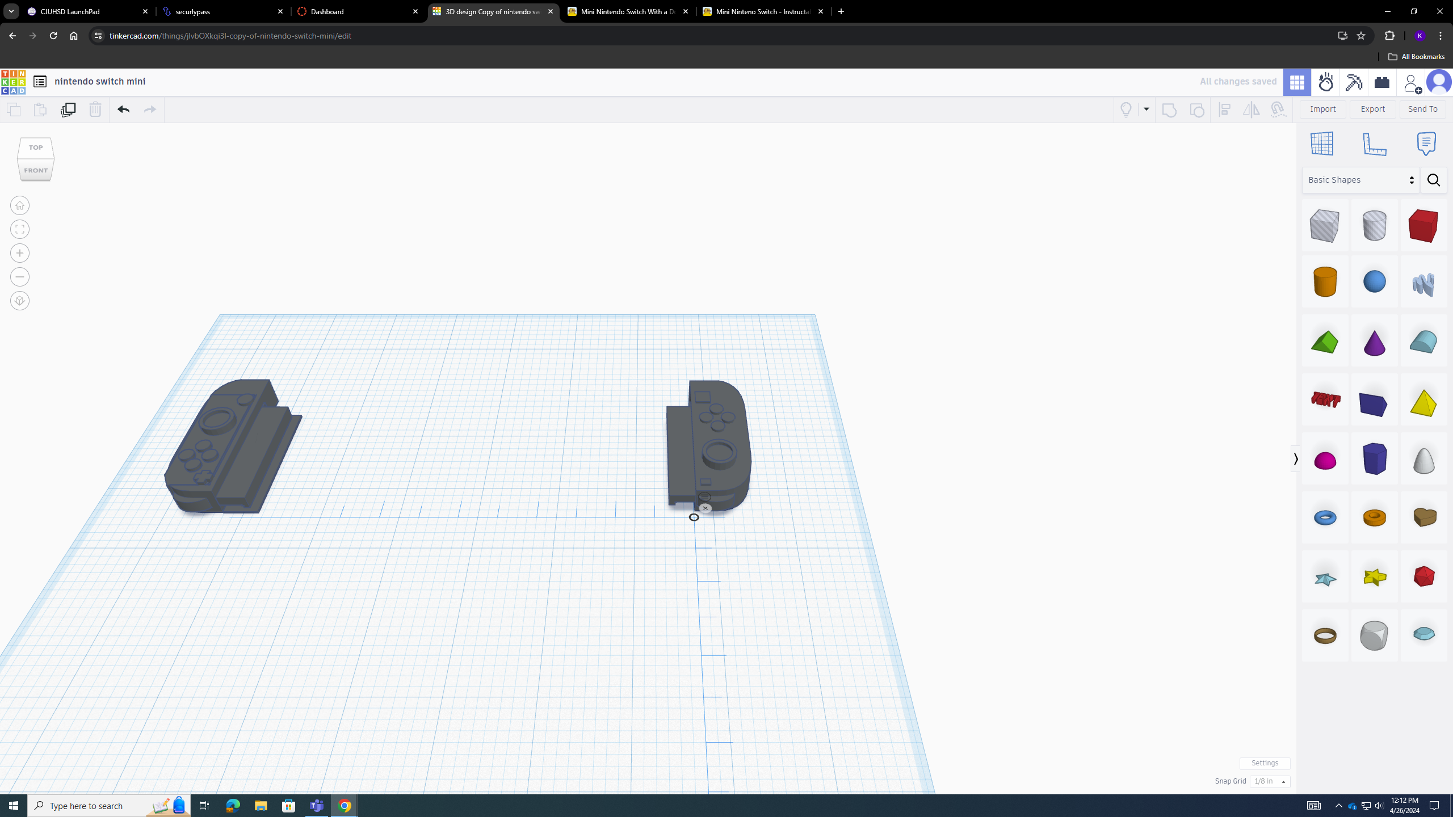Open Microsoft Teams from taskbar
The image size is (1453, 817).
coord(317,806)
